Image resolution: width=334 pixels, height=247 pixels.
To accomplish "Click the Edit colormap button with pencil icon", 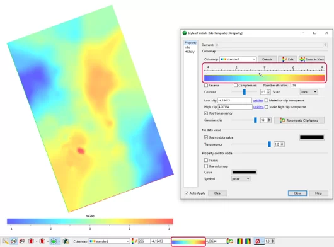I will [288, 59].
